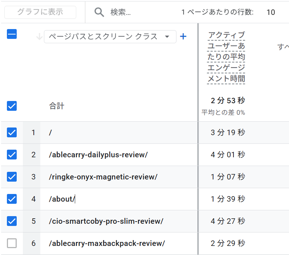Open the rows-per-page dropdown showing 10
Image resolution: width=289 pixels, height=255 pixels.
coord(270,12)
